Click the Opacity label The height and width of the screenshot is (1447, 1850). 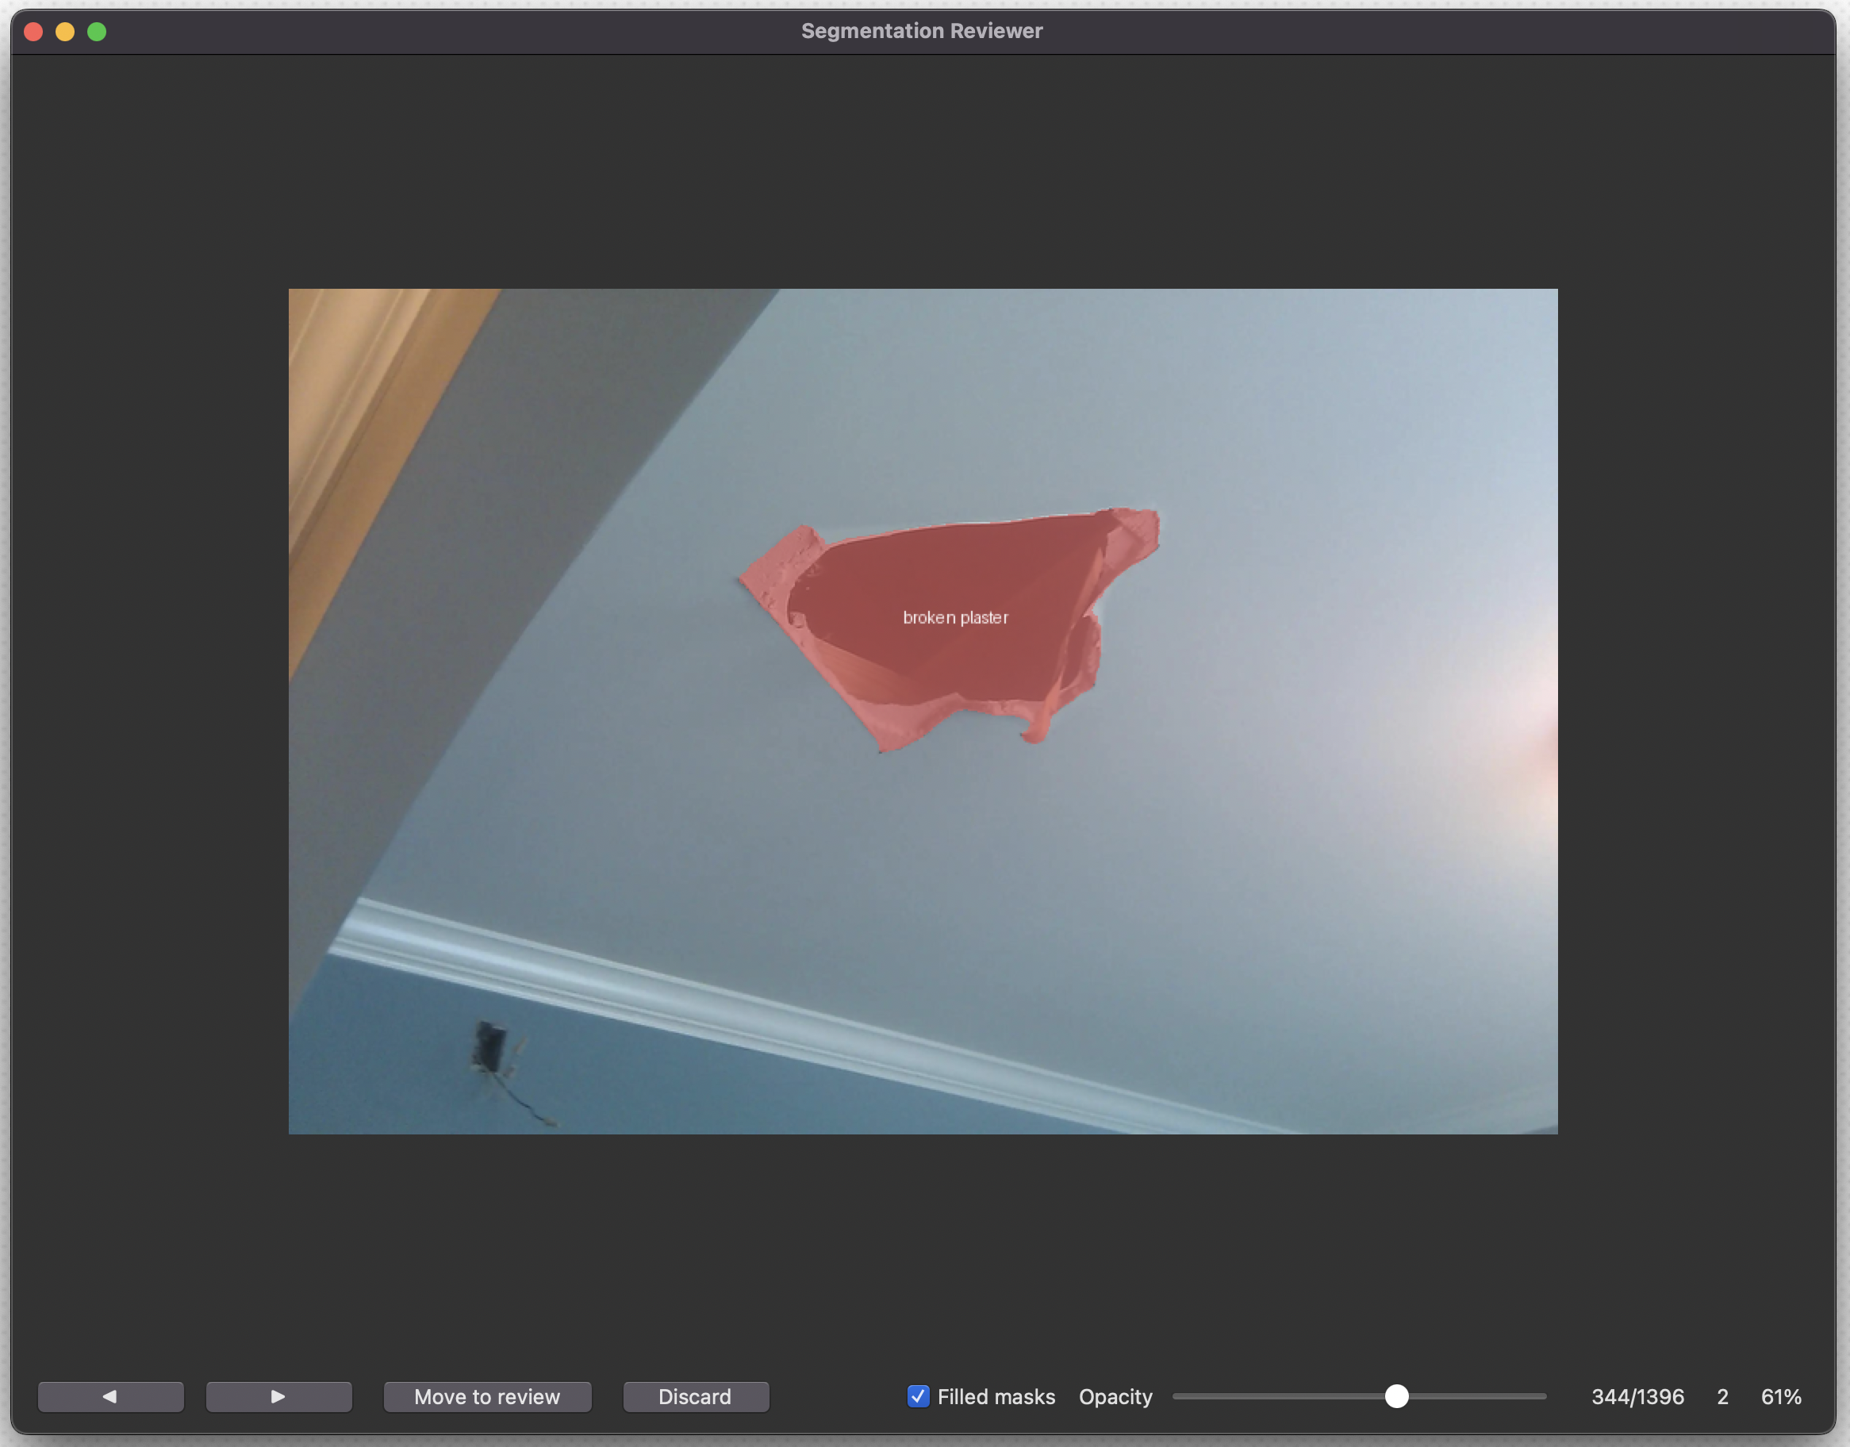point(1115,1396)
